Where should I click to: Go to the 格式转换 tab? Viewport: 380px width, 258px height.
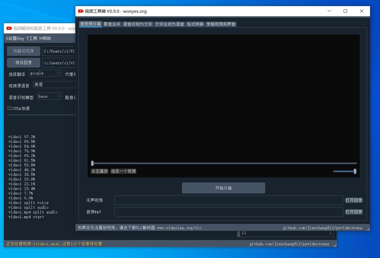point(195,24)
